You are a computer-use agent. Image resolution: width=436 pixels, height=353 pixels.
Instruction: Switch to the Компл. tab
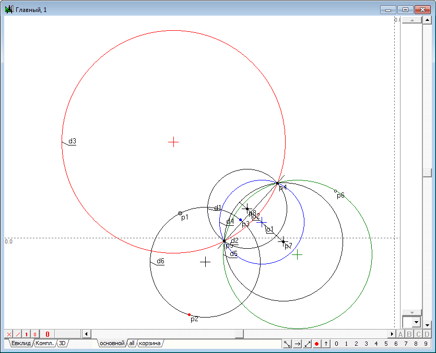[x=44, y=343]
